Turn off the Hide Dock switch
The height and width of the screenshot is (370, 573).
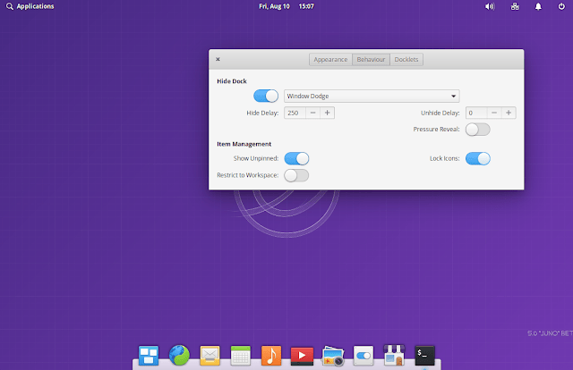click(266, 96)
